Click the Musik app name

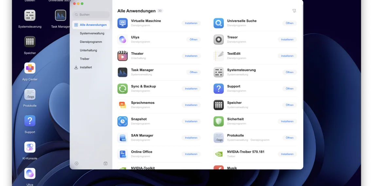[232, 168]
